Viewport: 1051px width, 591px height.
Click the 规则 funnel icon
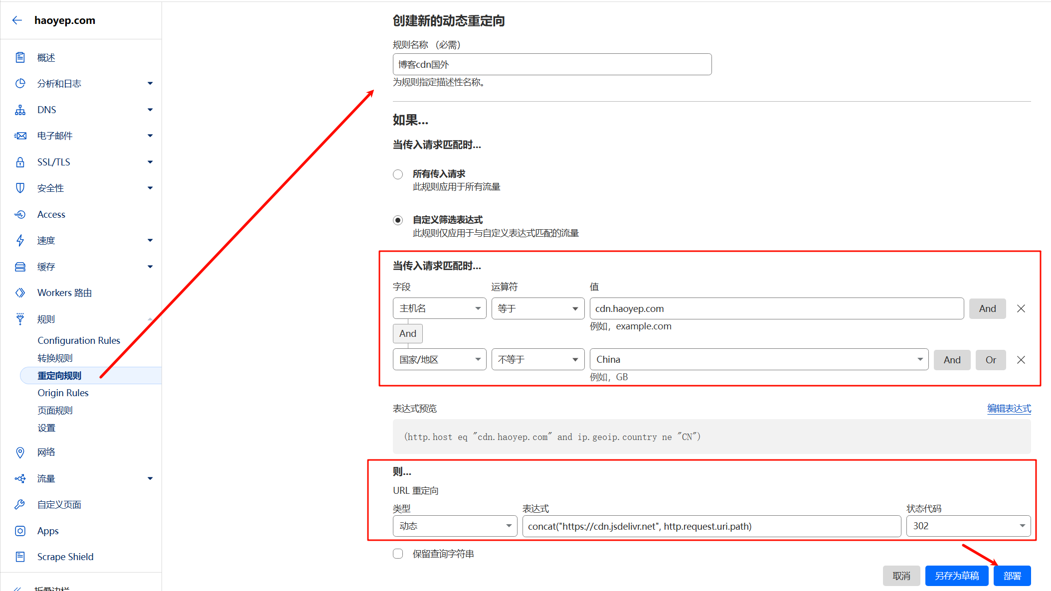pyautogui.click(x=20, y=319)
